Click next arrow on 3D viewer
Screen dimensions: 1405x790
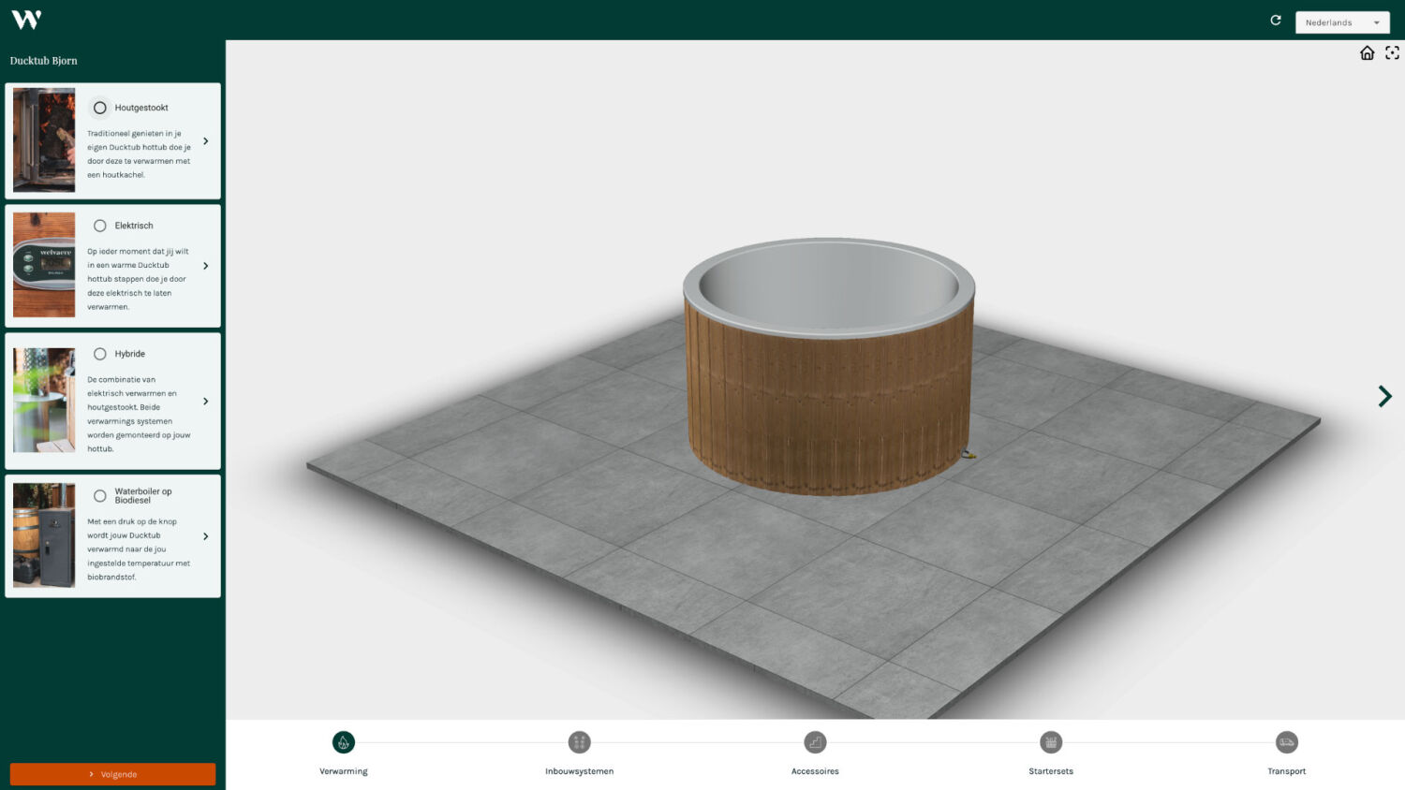1384,396
